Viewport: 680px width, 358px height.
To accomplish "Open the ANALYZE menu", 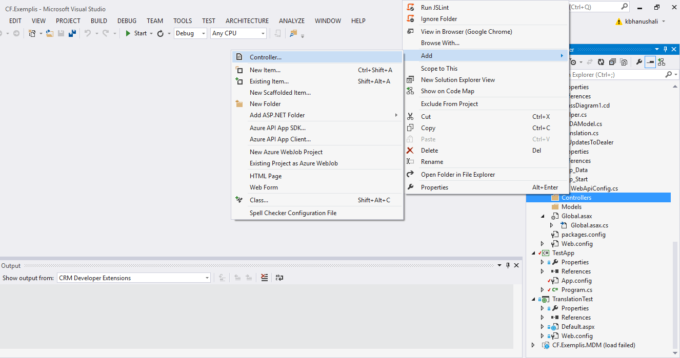I will click(x=292, y=21).
